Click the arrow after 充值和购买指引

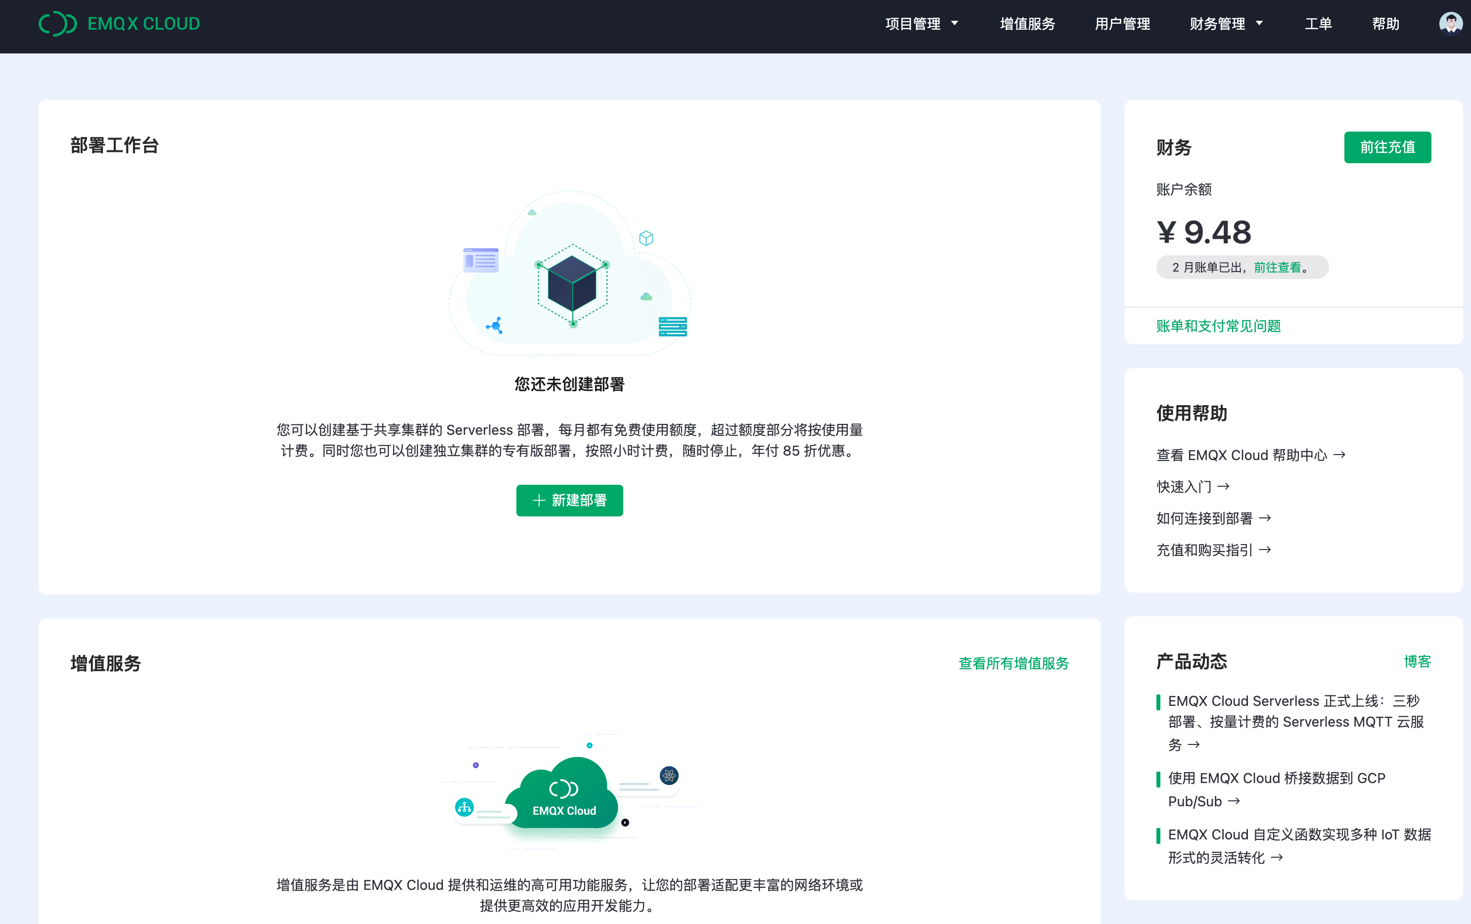click(1265, 550)
